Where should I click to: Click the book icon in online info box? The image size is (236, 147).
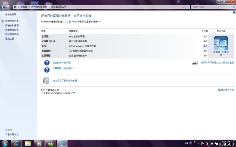46,80
